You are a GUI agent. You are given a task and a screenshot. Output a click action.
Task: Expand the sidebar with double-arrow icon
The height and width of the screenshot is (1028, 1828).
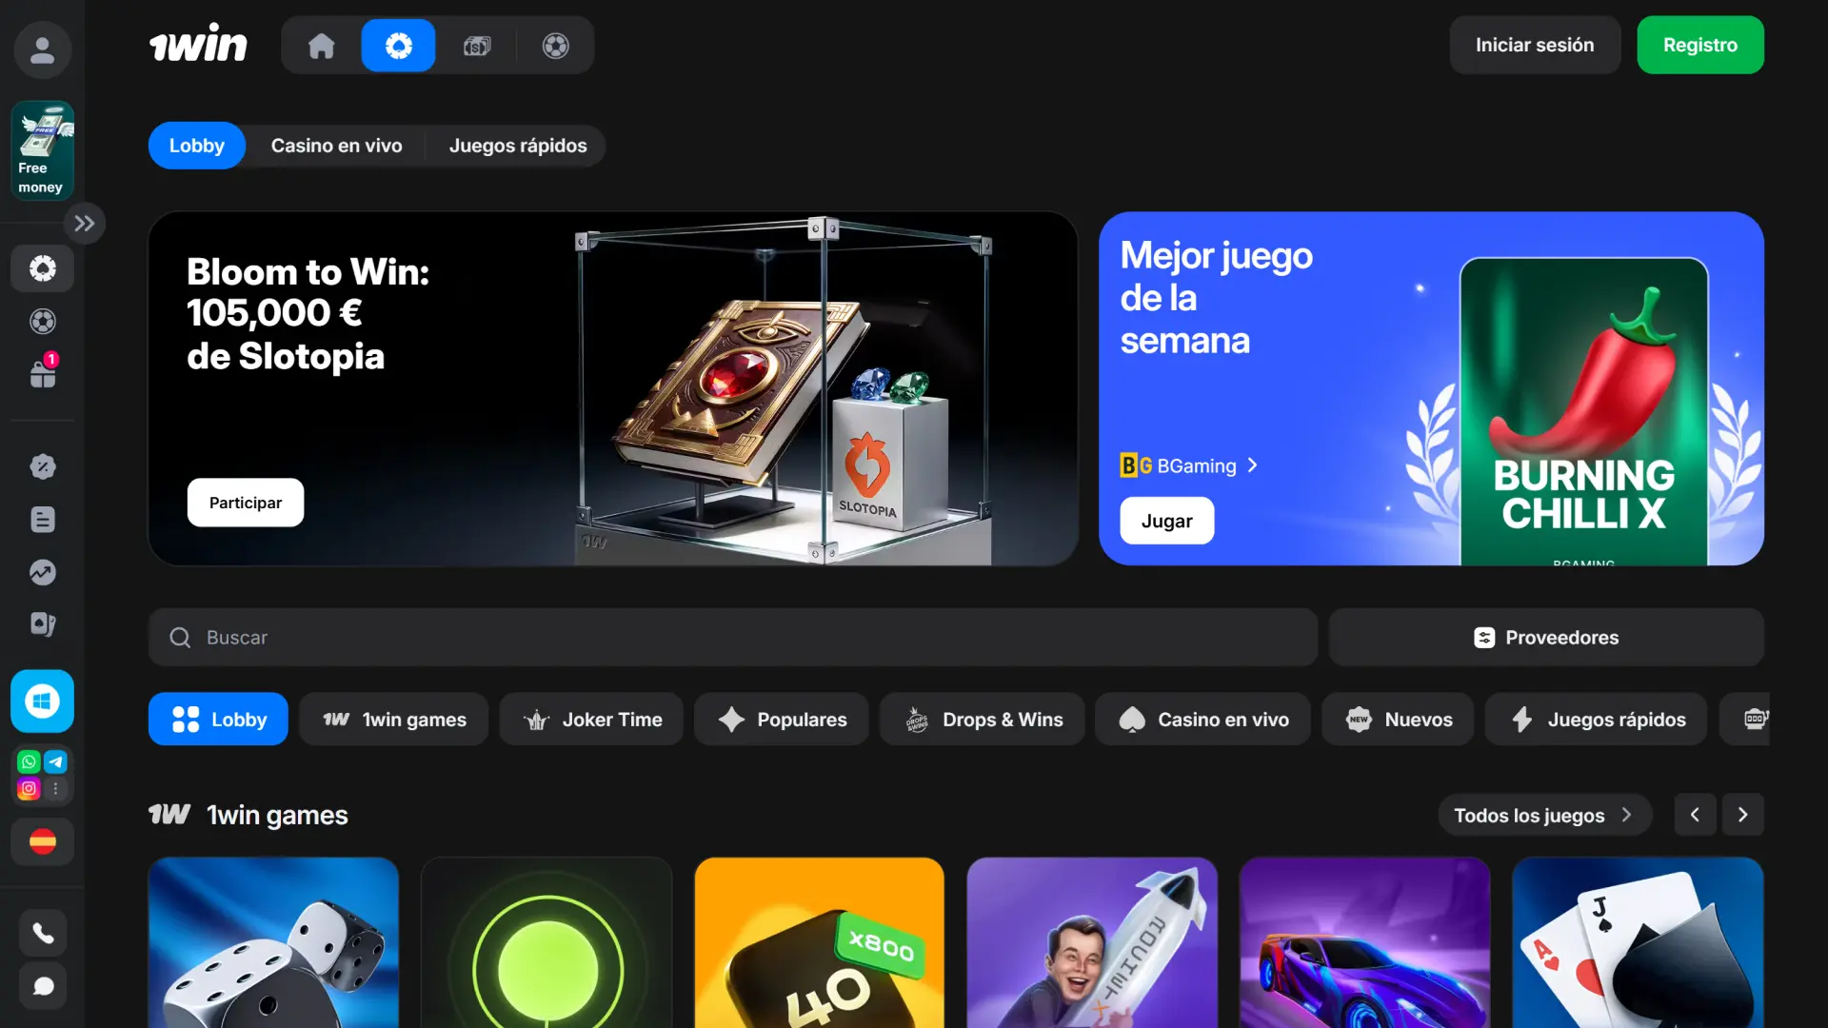point(85,224)
